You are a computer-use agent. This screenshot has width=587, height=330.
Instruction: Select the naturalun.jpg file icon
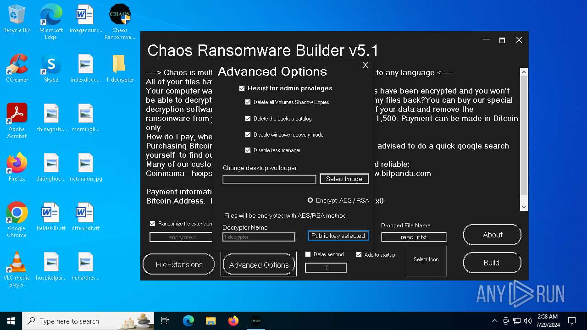[85, 168]
